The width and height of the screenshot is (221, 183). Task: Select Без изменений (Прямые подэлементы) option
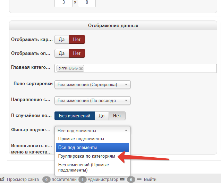[x=93, y=167]
